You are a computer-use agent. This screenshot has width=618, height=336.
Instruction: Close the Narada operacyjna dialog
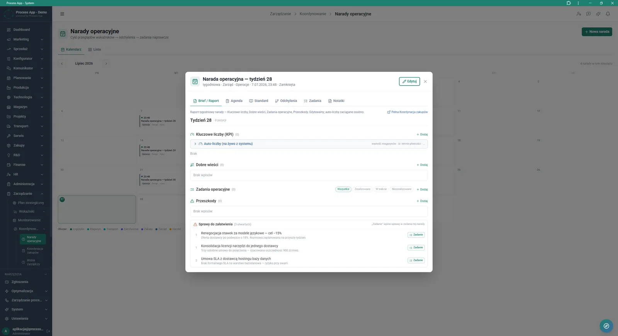click(x=425, y=81)
